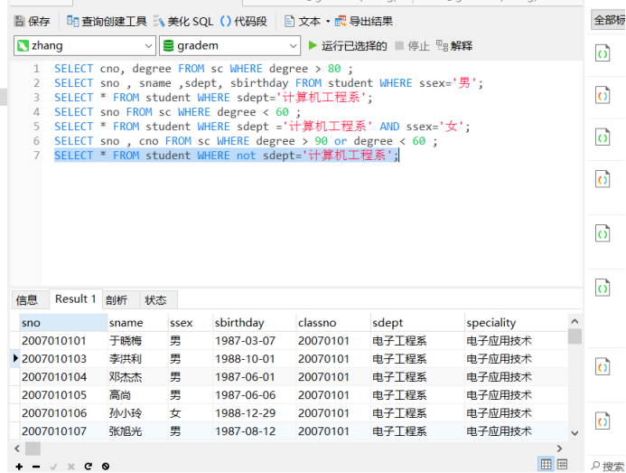Click birthday cell 1988-12-29
This screenshot has height=473, width=626.
pyautogui.click(x=255, y=413)
